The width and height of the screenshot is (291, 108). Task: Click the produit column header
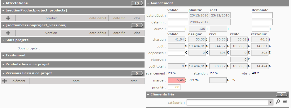pos(51,18)
